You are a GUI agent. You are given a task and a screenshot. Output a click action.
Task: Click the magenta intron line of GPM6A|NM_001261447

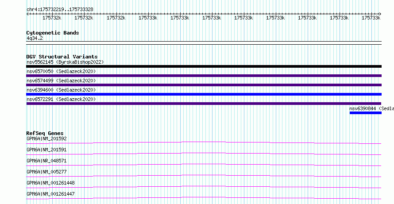point(204,197)
